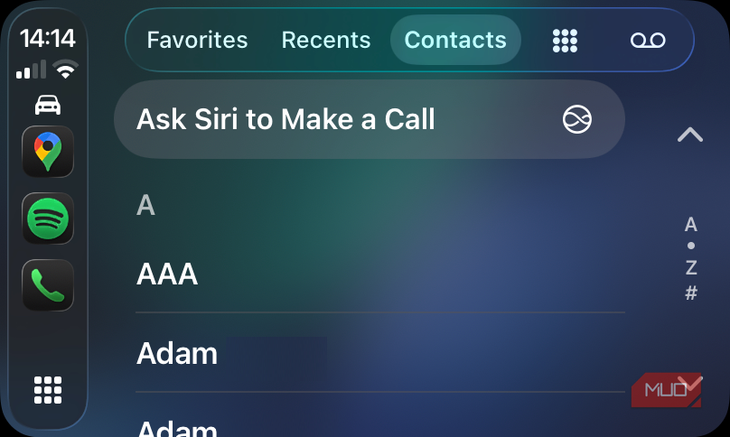730x437 pixels.
Task: Open voicemail
Action: pos(647,40)
